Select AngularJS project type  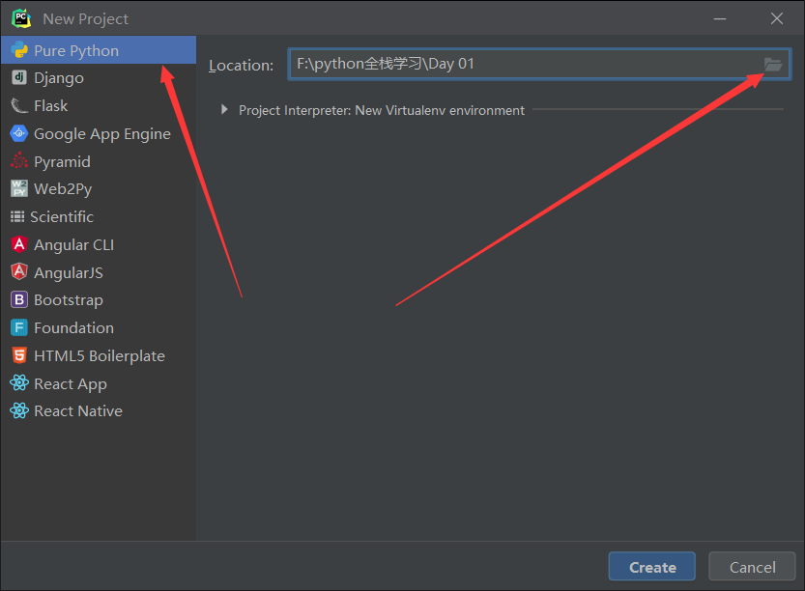point(98,272)
